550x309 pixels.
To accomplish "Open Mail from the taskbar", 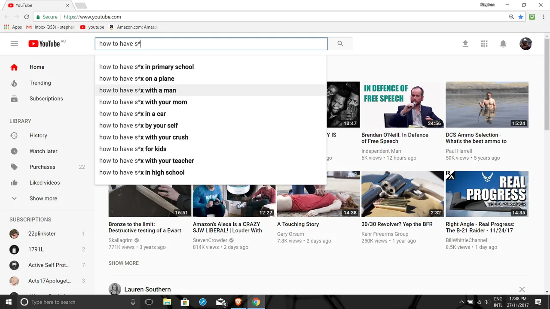I will (x=221, y=302).
